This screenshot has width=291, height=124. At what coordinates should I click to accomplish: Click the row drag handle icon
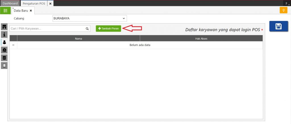(13, 45)
